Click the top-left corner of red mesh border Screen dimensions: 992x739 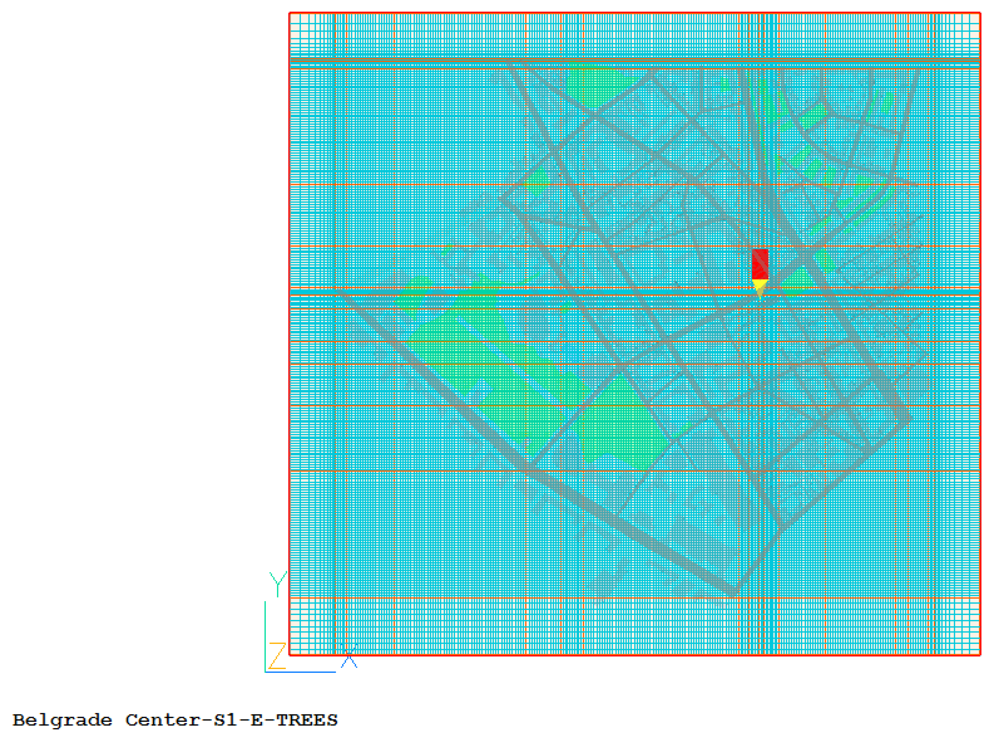pyautogui.click(x=290, y=13)
